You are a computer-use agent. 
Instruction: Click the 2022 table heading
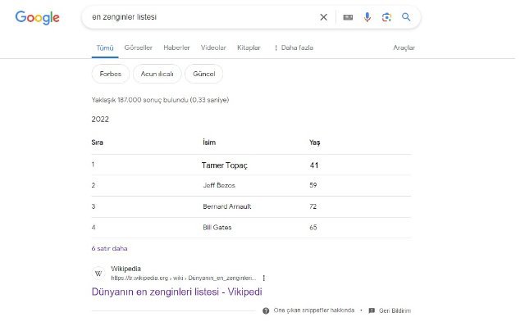tap(100, 120)
